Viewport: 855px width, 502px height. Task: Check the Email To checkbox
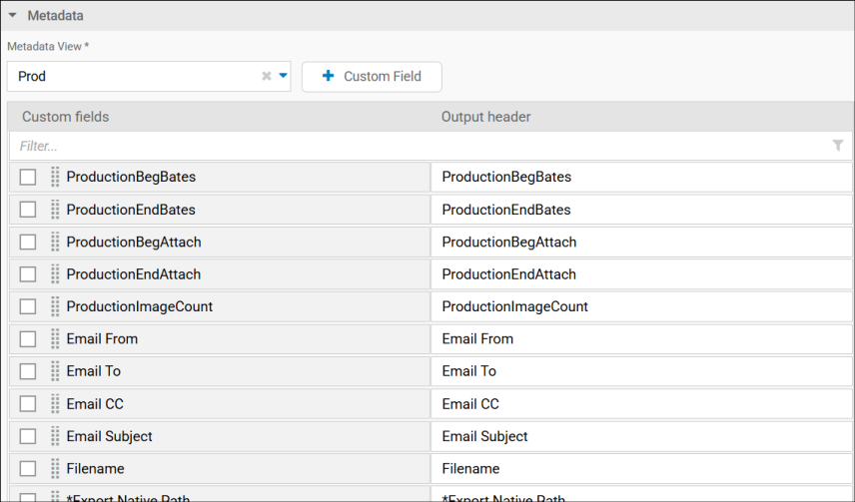click(28, 371)
